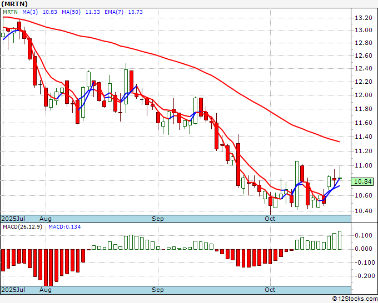378x303 pixels.
Task: Click Aug on the price chart axis
Action: pyautogui.click(x=46, y=219)
